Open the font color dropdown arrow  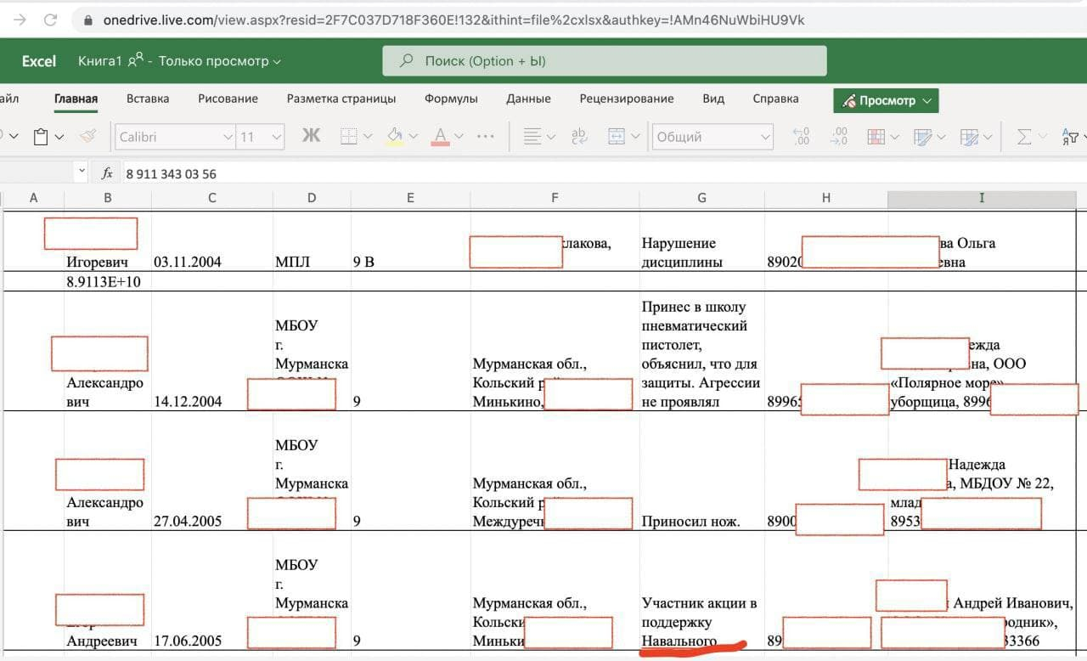tap(459, 137)
